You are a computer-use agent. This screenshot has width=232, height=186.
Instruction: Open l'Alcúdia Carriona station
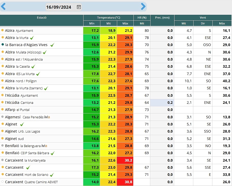point(19,103)
